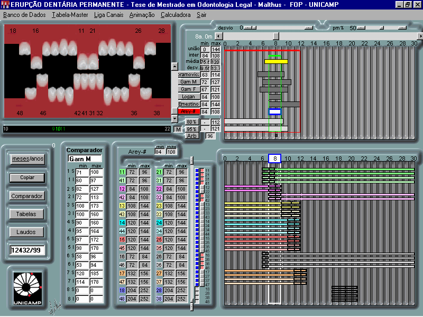Click the Arey-# max field showing 108

pyautogui.click(x=171, y=152)
